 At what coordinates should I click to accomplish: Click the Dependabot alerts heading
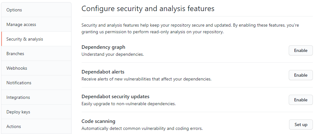[103, 72]
